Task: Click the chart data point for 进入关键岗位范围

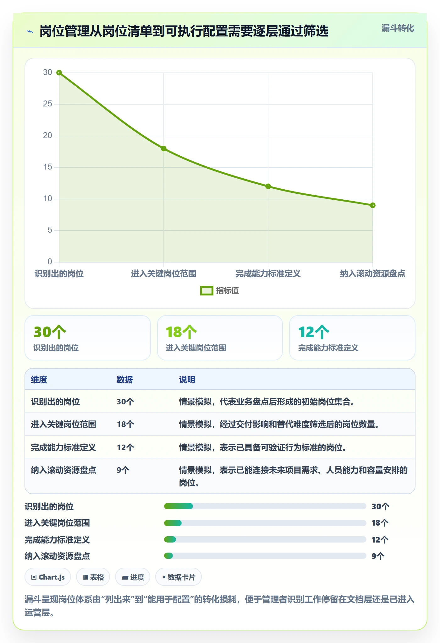Action: pos(164,149)
